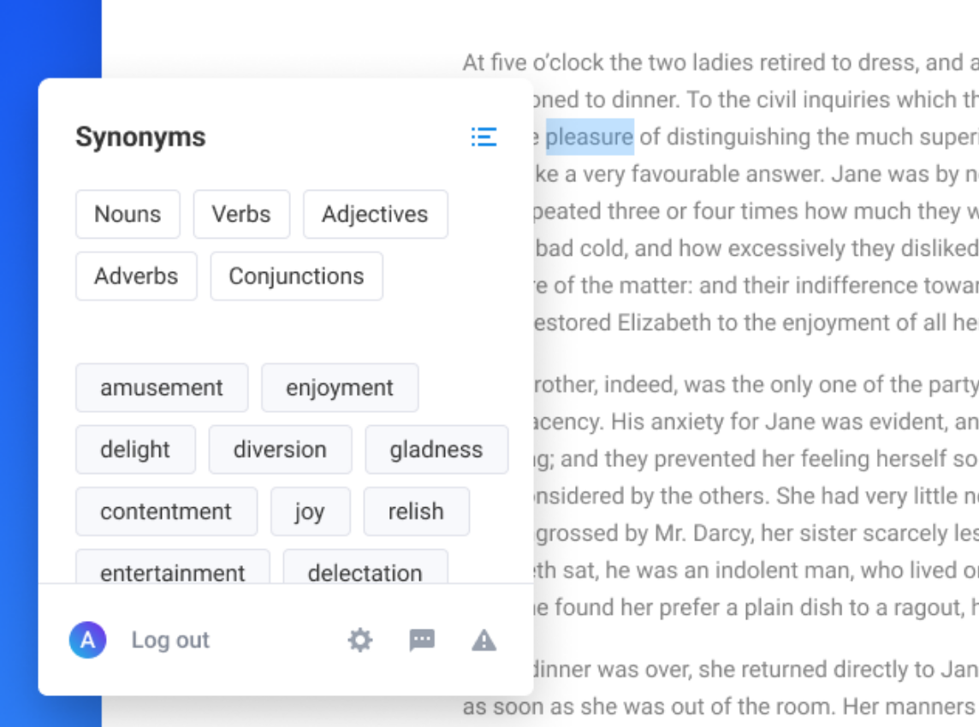979x727 pixels.
Task: Choose the synonym "enjoyment"
Action: point(340,387)
